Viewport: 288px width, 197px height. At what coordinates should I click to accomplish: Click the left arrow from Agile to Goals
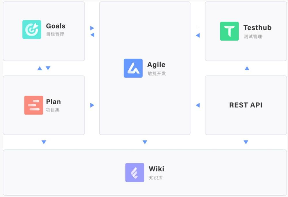pos(92,35)
